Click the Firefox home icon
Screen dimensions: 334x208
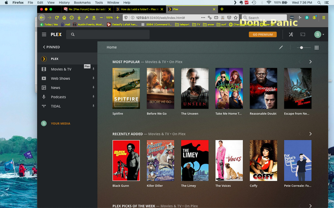tap(64, 17)
